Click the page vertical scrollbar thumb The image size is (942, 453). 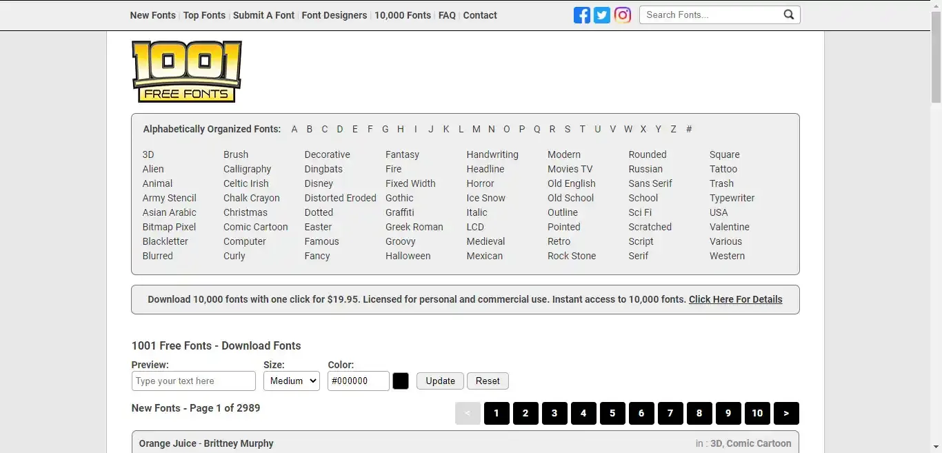[936, 58]
